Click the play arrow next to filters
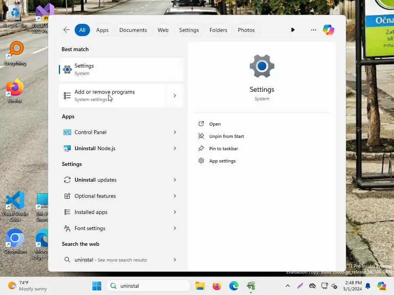This screenshot has height=295, width=394. click(293, 30)
